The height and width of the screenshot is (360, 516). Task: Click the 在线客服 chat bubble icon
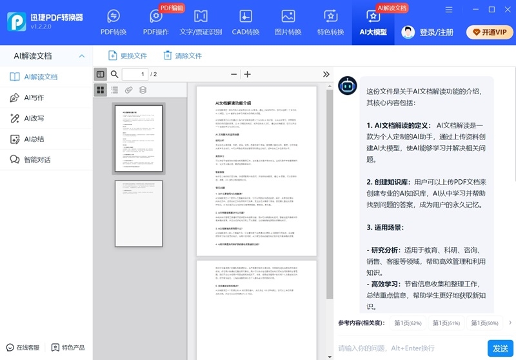click(10, 348)
